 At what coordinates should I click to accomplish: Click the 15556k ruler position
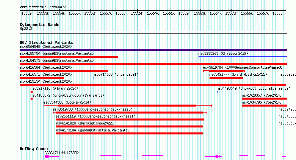coord(90,13)
